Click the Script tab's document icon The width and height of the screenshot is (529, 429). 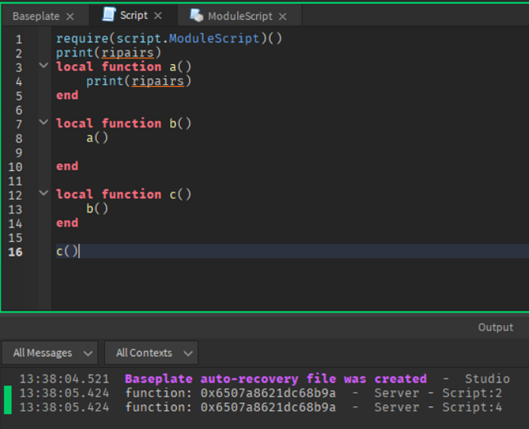click(x=109, y=15)
